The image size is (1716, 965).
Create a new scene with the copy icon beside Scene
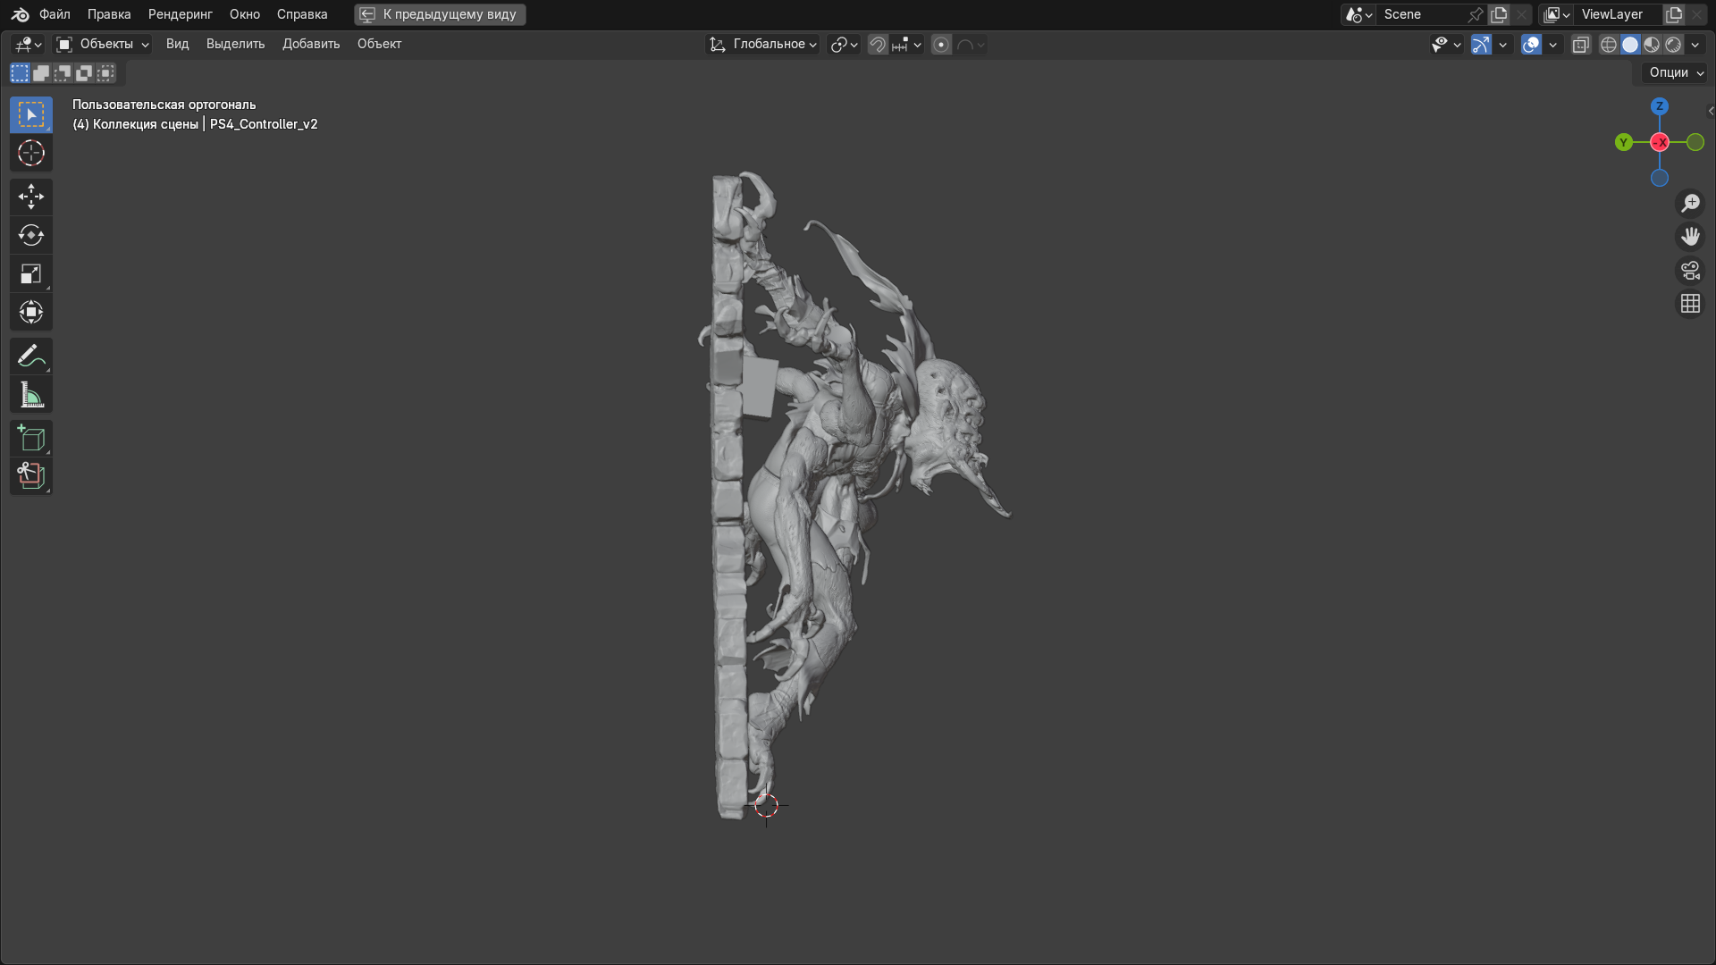pyautogui.click(x=1499, y=14)
